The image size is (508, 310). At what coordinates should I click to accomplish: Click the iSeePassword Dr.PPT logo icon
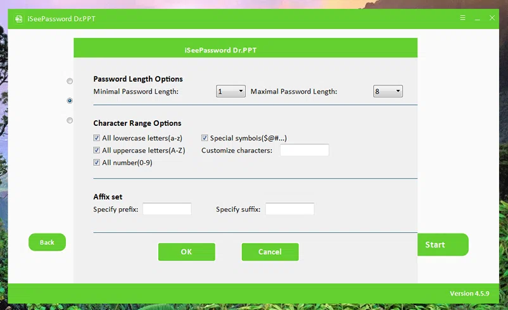[18, 18]
